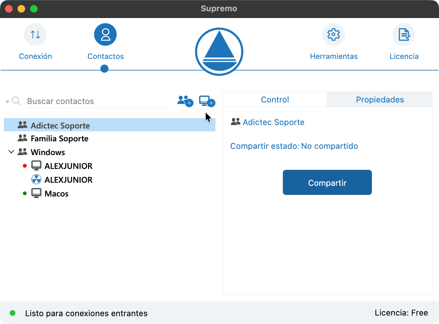Click the add contact group icon
The height and width of the screenshot is (324, 439).
pos(185,101)
